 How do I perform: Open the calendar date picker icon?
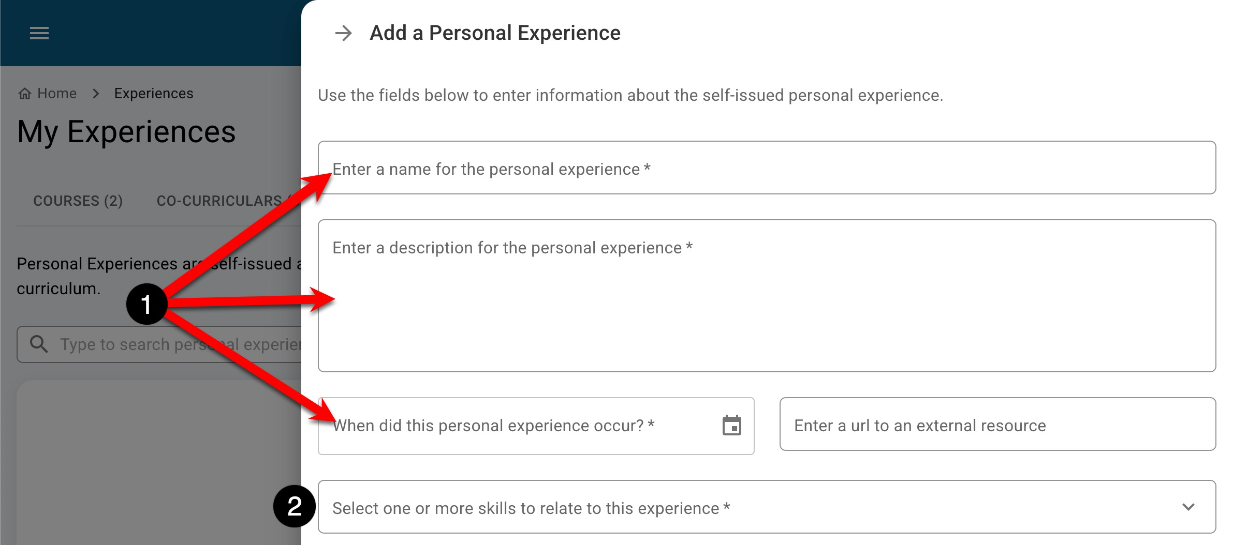[731, 426]
